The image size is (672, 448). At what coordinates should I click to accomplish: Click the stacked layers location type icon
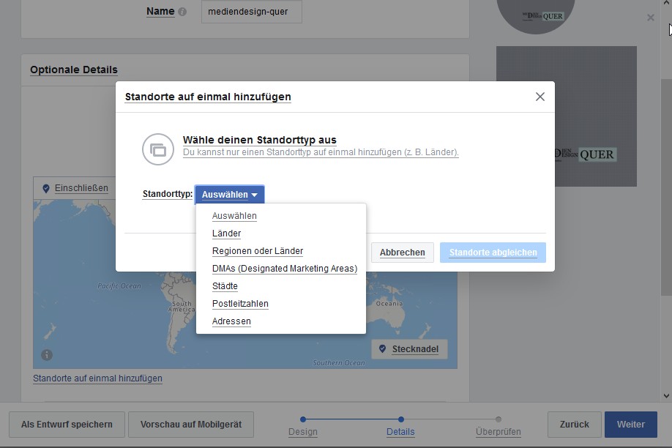click(x=158, y=149)
